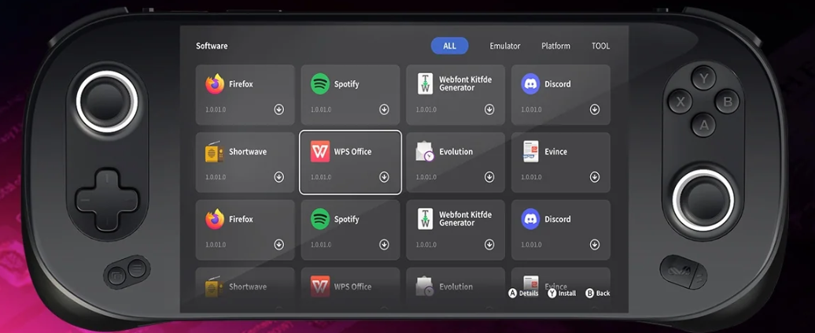Click the handheld's round A face button
This screenshot has width=815, height=333.
click(704, 125)
